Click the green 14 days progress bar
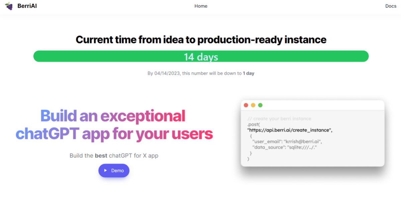Screen dimensions: 401x210 pos(201,56)
